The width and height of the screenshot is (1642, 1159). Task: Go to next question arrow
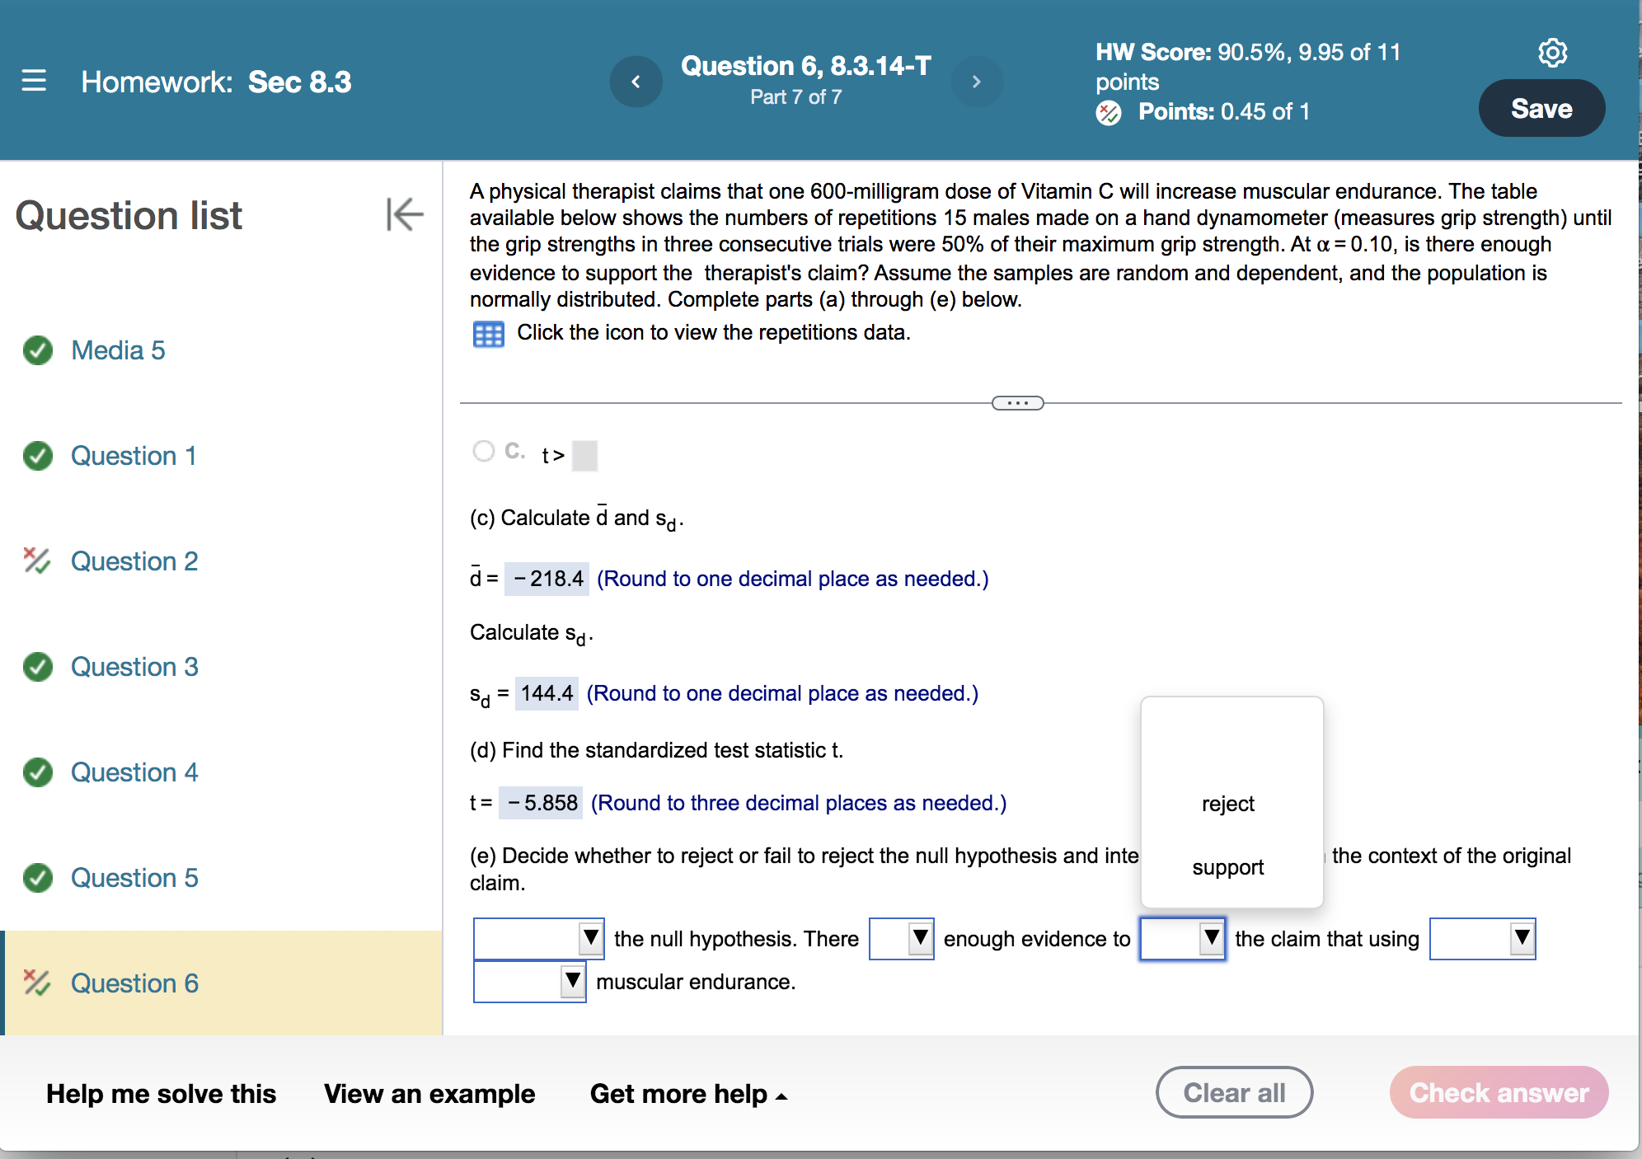point(977,82)
